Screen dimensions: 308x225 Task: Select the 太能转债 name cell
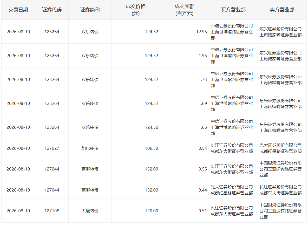[x=90, y=211]
